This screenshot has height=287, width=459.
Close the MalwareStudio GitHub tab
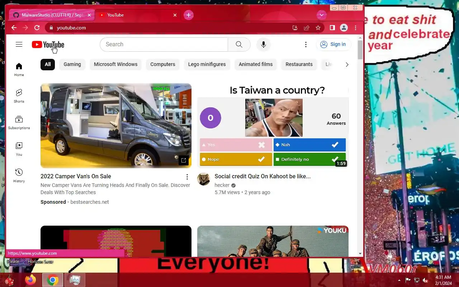(x=89, y=15)
